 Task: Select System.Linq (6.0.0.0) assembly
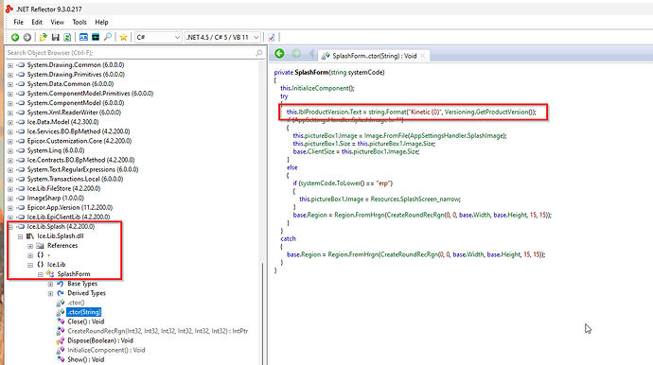[x=56, y=150]
